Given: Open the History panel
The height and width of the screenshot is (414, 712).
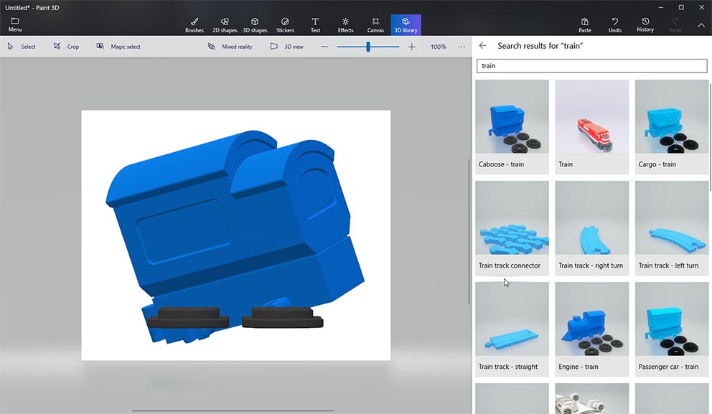Looking at the screenshot, I should tap(645, 25).
